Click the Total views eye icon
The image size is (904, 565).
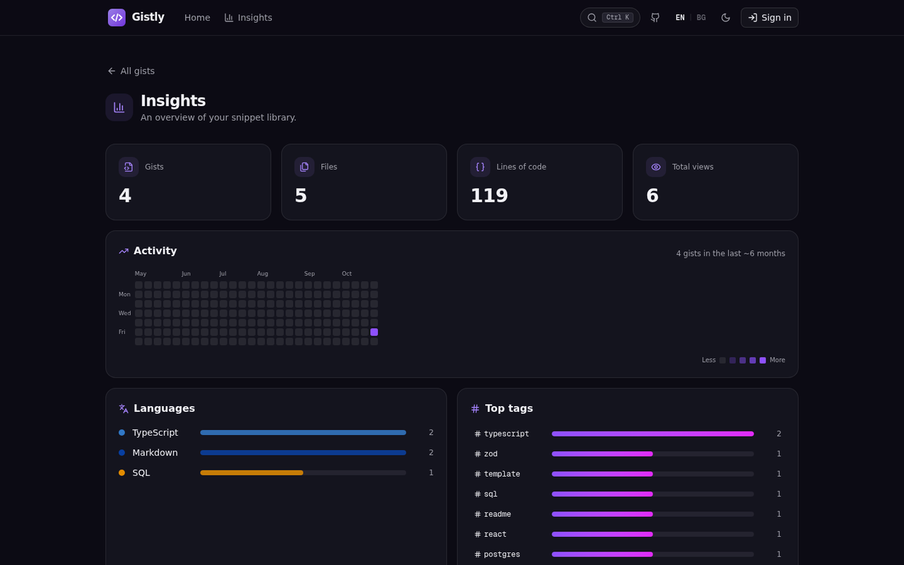coord(656,167)
